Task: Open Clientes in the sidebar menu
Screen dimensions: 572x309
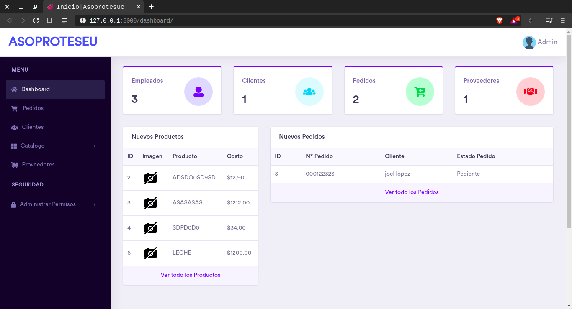Action: 55,127
